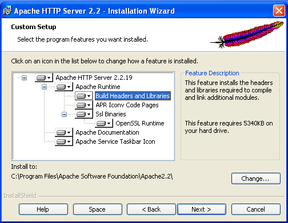Screen dimensions: 288x223
Task: Click the Change... button
Action: click(256, 179)
